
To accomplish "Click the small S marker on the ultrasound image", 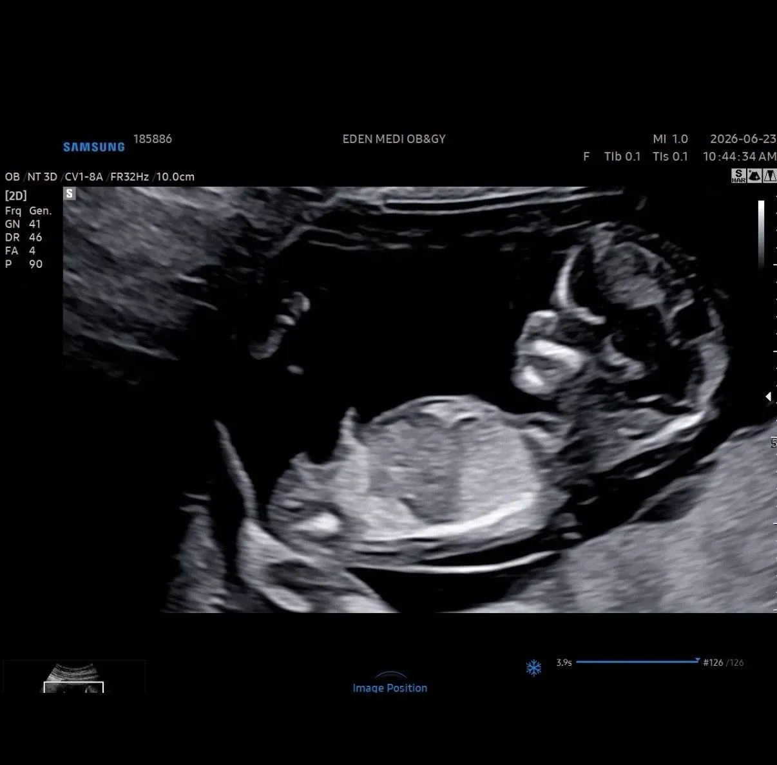I will pyautogui.click(x=70, y=193).
